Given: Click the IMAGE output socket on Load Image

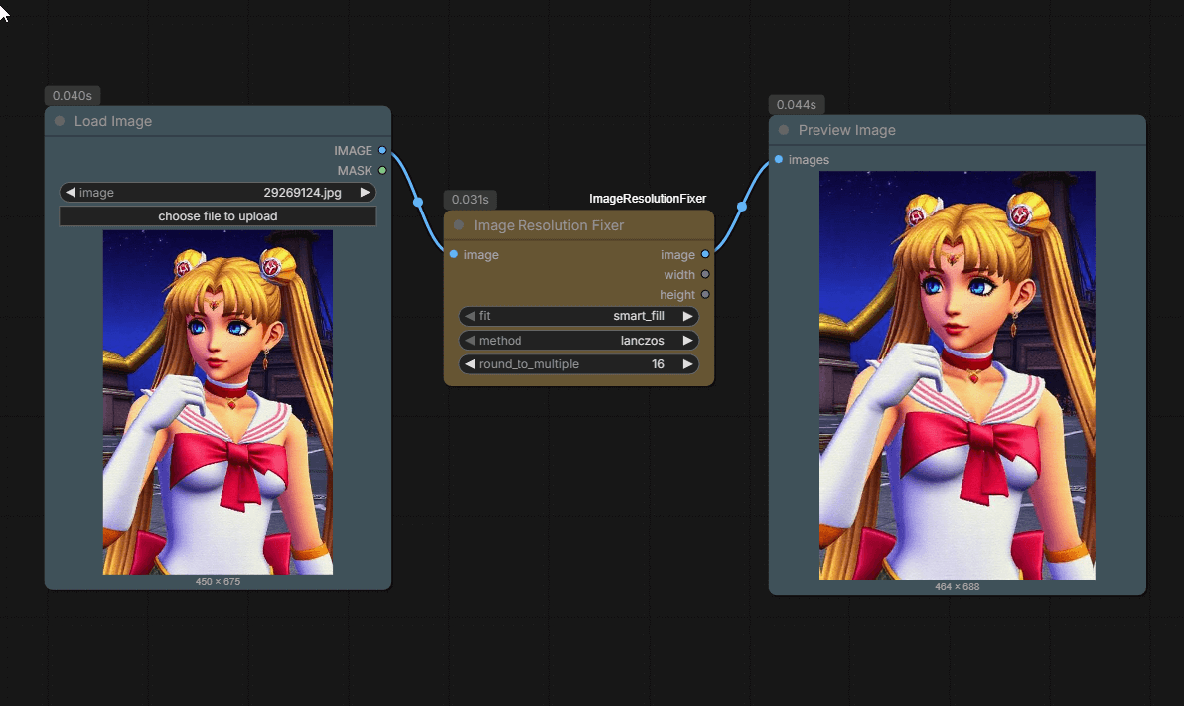Looking at the screenshot, I should (382, 150).
